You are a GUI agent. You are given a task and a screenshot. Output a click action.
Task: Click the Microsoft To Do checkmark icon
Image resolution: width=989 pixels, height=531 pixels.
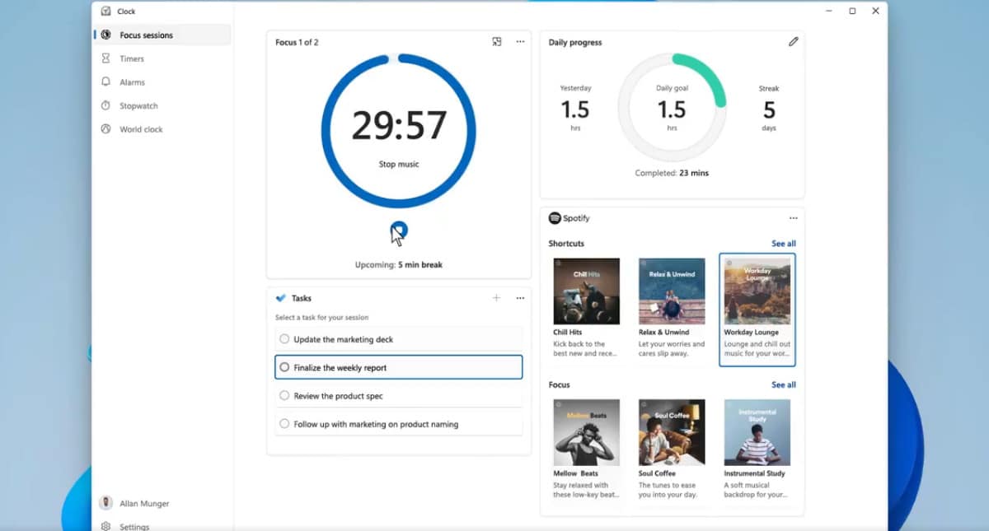(281, 298)
